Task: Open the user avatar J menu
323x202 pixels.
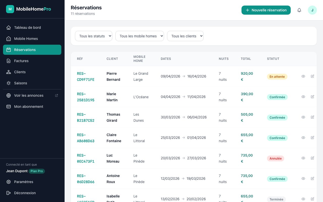Action: [312, 10]
